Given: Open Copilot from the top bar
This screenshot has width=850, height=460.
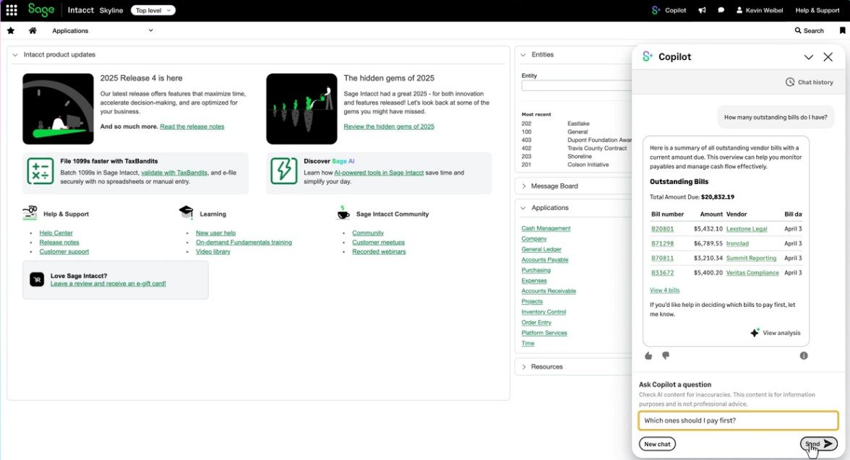Looking at the screenshot, I should [669, 10].
